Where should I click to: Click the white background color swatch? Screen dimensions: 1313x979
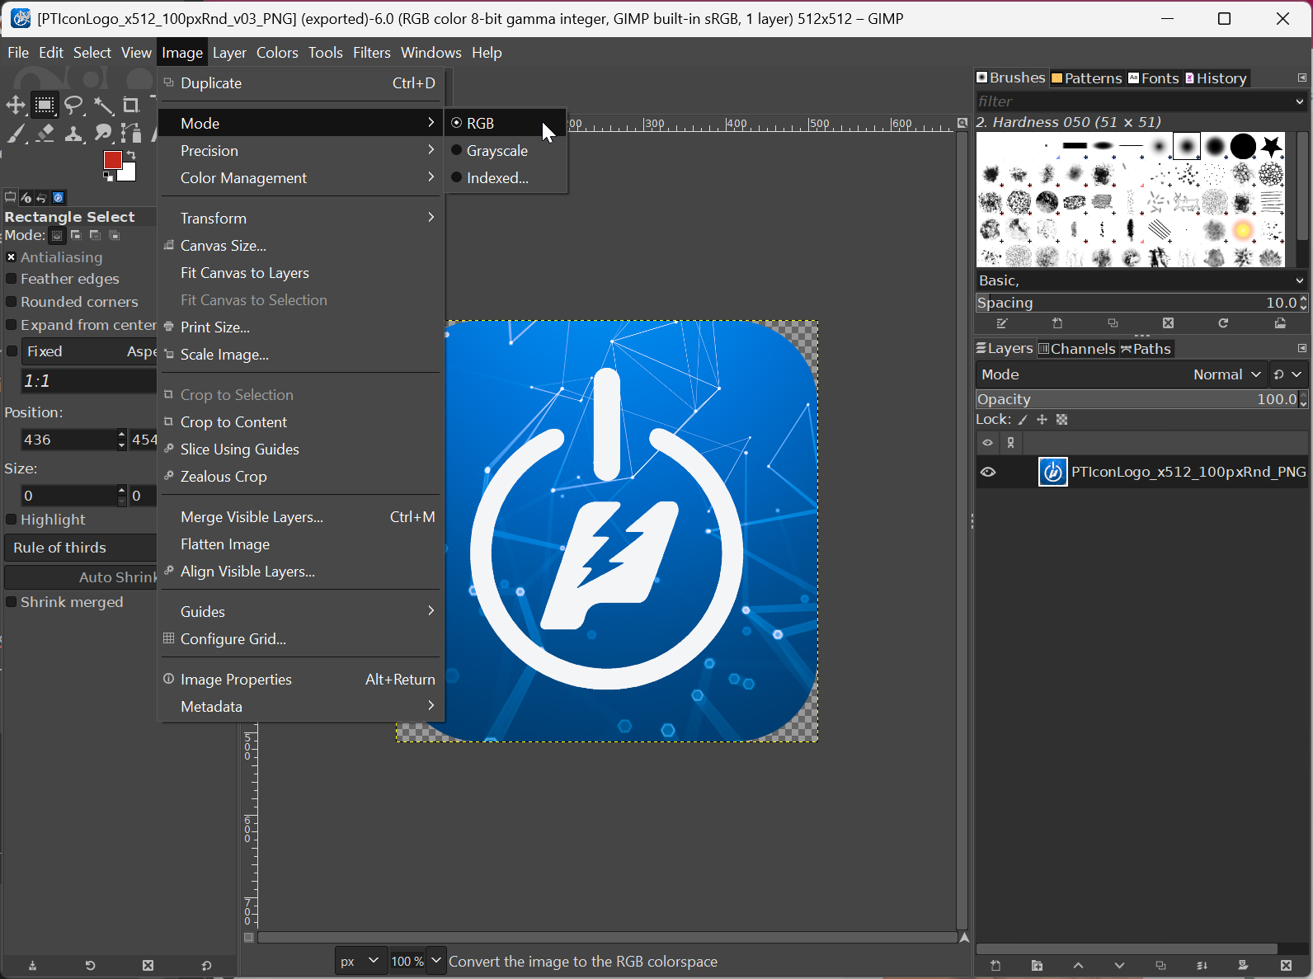[129, 174]
